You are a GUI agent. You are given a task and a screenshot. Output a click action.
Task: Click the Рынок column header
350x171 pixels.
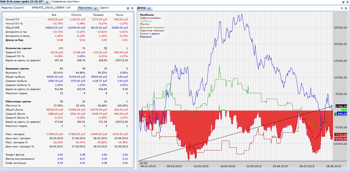[x=120, y=15]
